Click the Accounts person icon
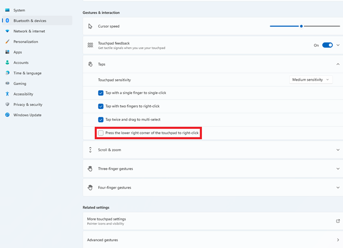343x248 pixels. pyautogui.click(x=8, y=62)
